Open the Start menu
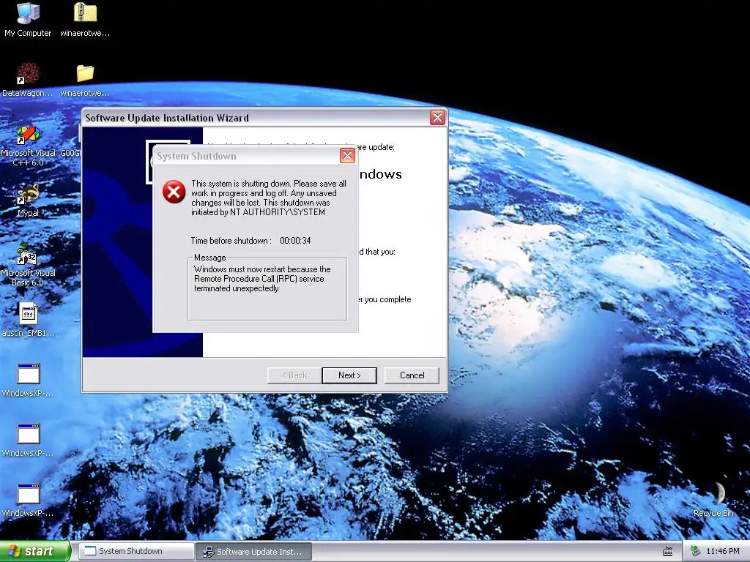 tap(35, 552)
